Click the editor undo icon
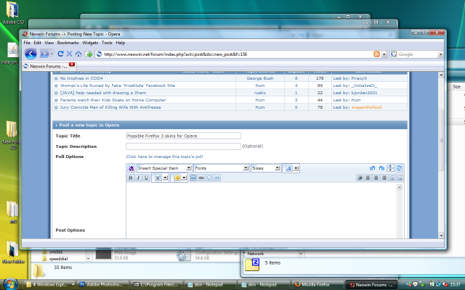Screen dimensions: 465x290 [x=373, y=168]
